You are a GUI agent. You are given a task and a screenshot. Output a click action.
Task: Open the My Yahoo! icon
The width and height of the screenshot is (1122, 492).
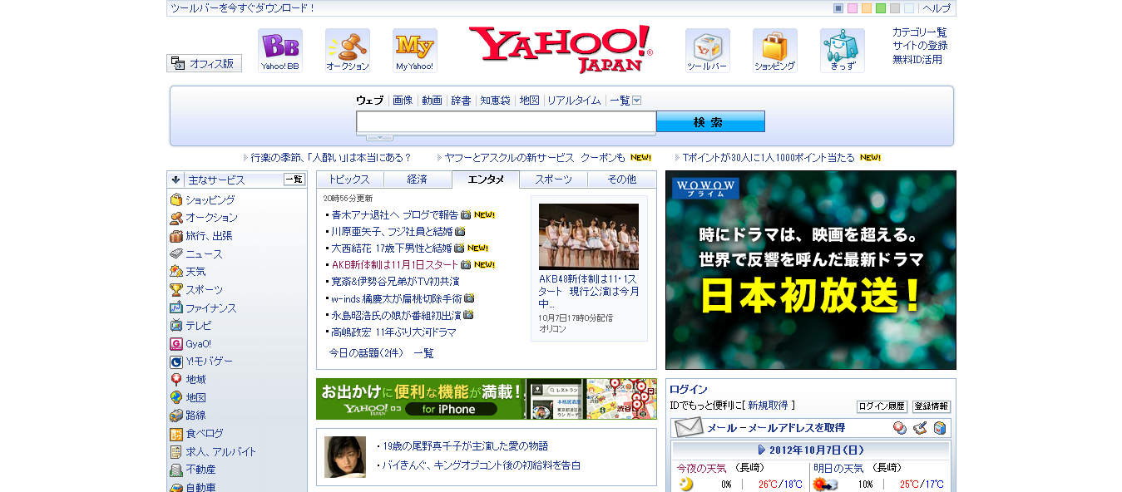pos(415,51)
